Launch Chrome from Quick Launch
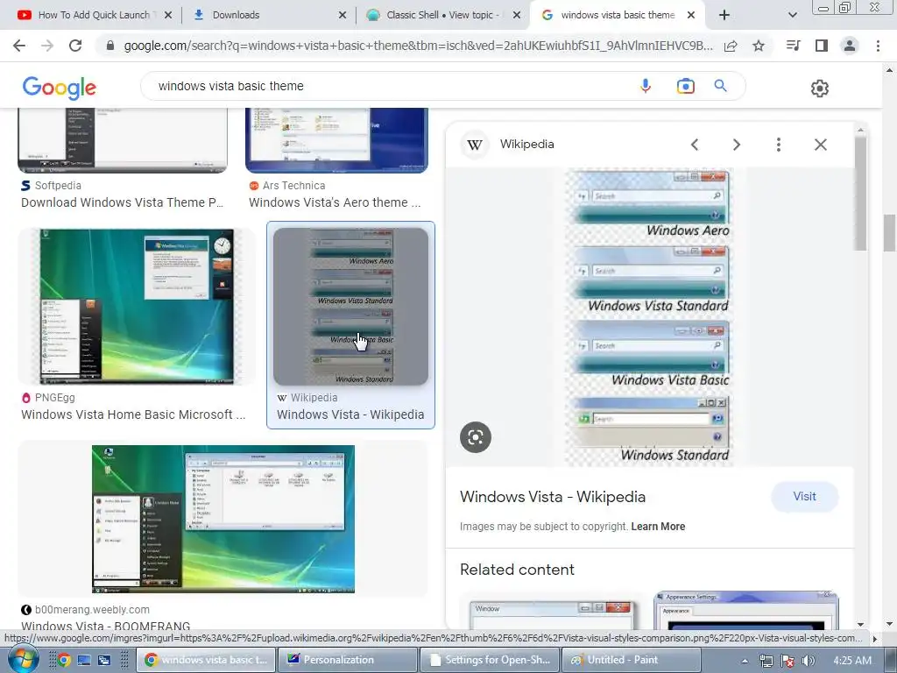 pos(64,660)
